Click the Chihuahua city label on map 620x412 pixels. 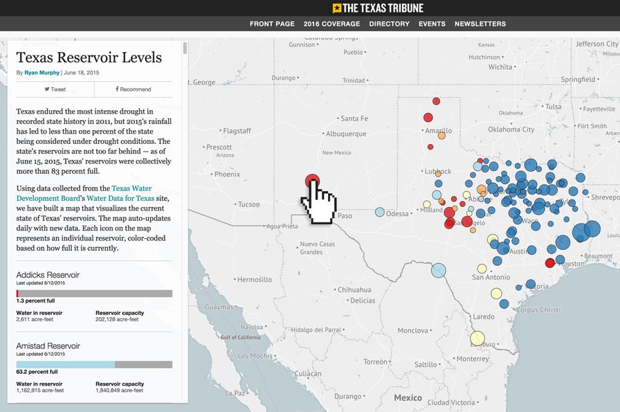click(354, 289)
